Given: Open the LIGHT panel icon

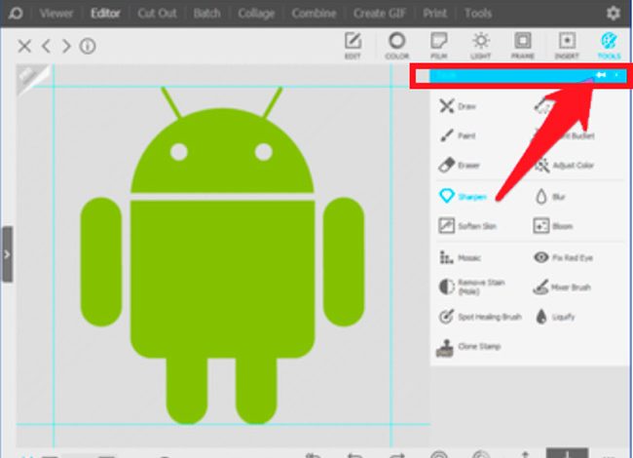Looking at the screenshot, I should (x=480, y=45).
